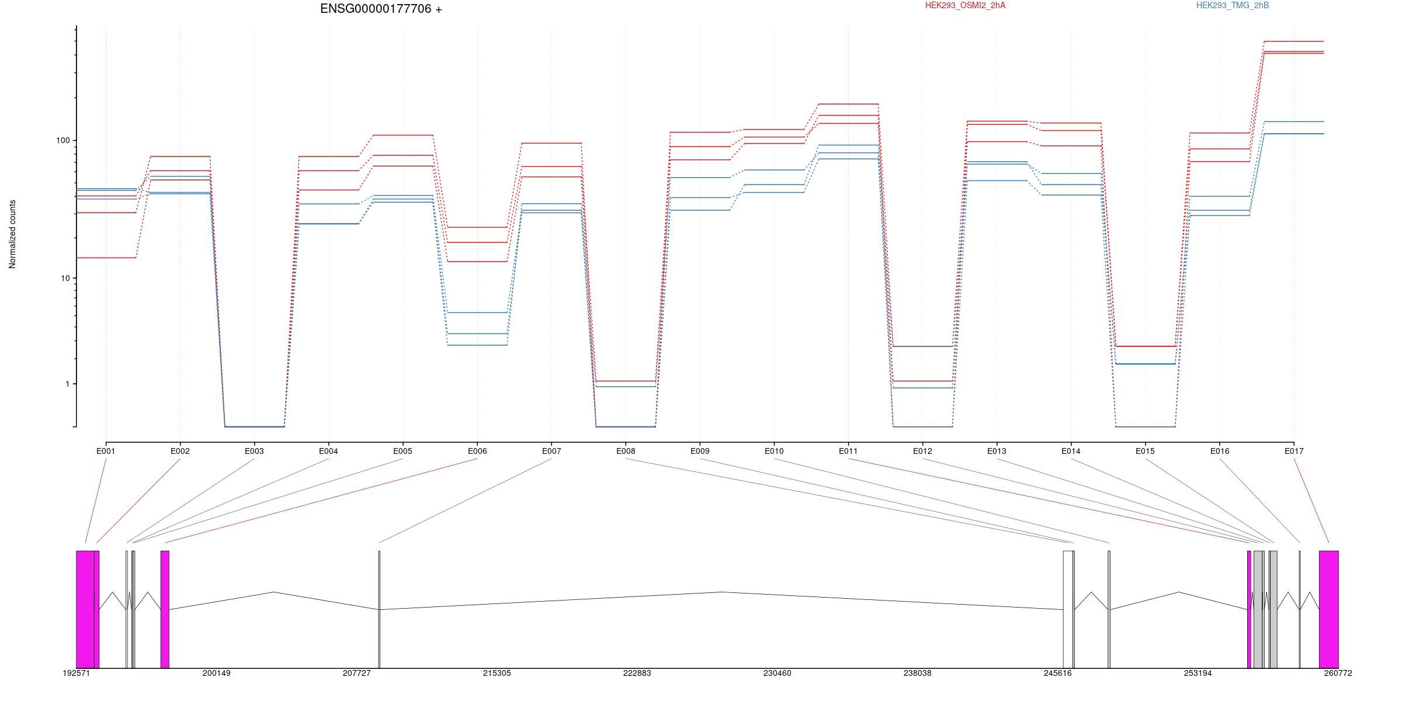This screenshot has height=701, width=1402.
Task: Click exon label E013
Action: tap(997, 451)
